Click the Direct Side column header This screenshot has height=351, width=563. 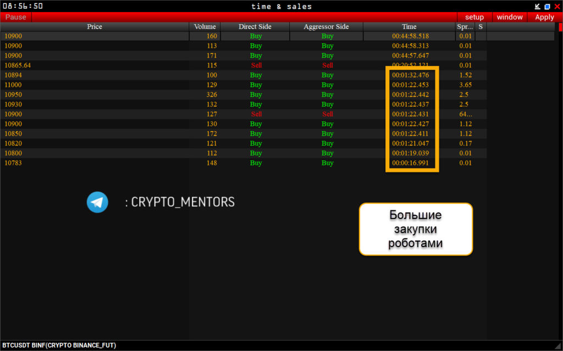pos(255,26)
